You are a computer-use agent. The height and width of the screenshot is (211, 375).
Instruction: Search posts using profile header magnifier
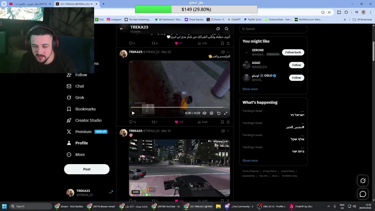point(226,29)
